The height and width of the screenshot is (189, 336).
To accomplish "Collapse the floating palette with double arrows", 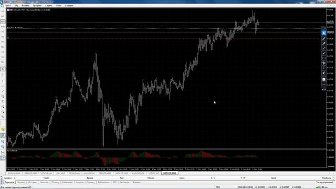I will tap(324, 90).
